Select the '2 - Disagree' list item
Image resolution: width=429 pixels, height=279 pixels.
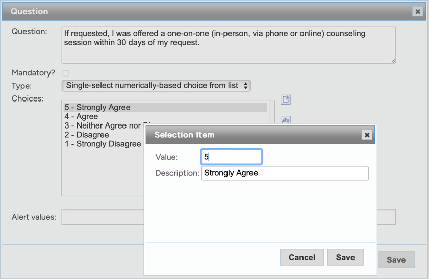pos(87,135)
